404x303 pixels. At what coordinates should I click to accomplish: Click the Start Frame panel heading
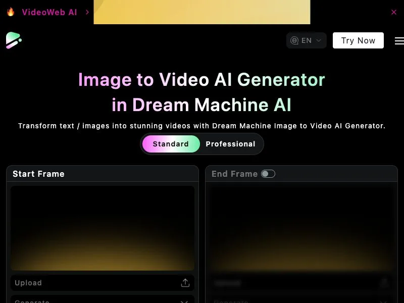[39, 174]
